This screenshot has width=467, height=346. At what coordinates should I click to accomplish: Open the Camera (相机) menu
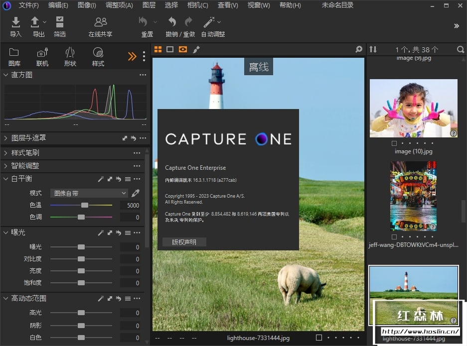point(197,5)
